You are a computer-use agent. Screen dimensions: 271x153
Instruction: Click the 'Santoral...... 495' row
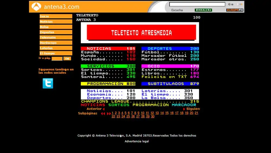(x=108, y=77)
